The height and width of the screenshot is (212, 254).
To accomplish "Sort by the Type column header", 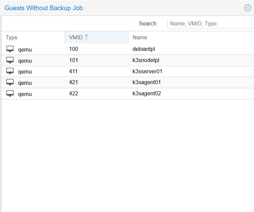I will 12,38.
